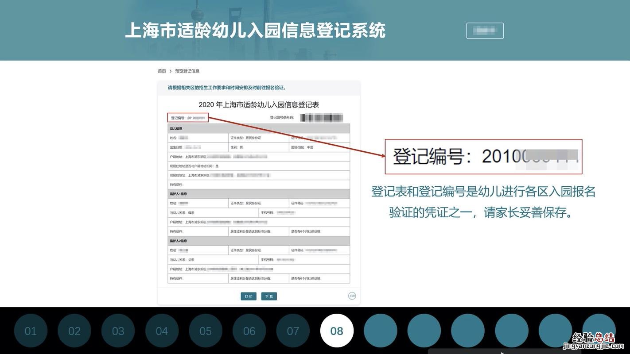Click the 打印 print button
This screenshot has height=354, width=630.
(249, 296)
